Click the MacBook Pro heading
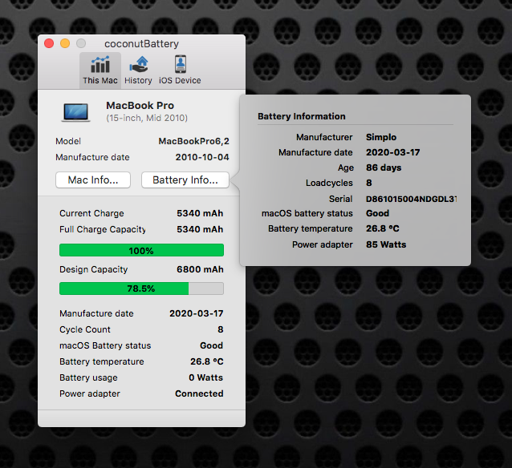512x468 pixels. click(x=140, y=105)
